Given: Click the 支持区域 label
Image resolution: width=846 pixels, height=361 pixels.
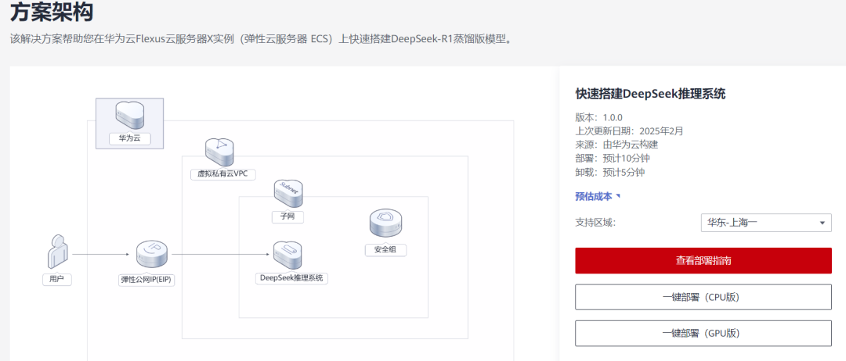Looking at the screenshot, I should [x=595, y=222].
